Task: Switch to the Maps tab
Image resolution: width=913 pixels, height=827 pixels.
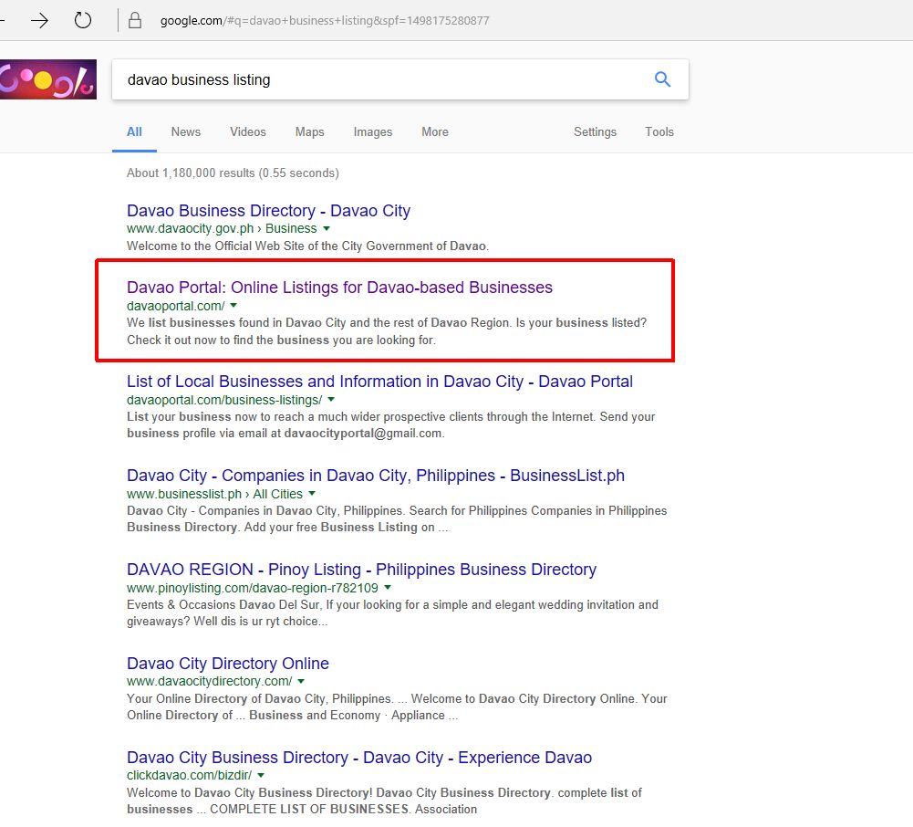Action: [x=309, y=131]
